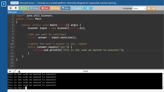Select the input tab of console
This screenshot has width=164, height=92.
coord(86,71)
